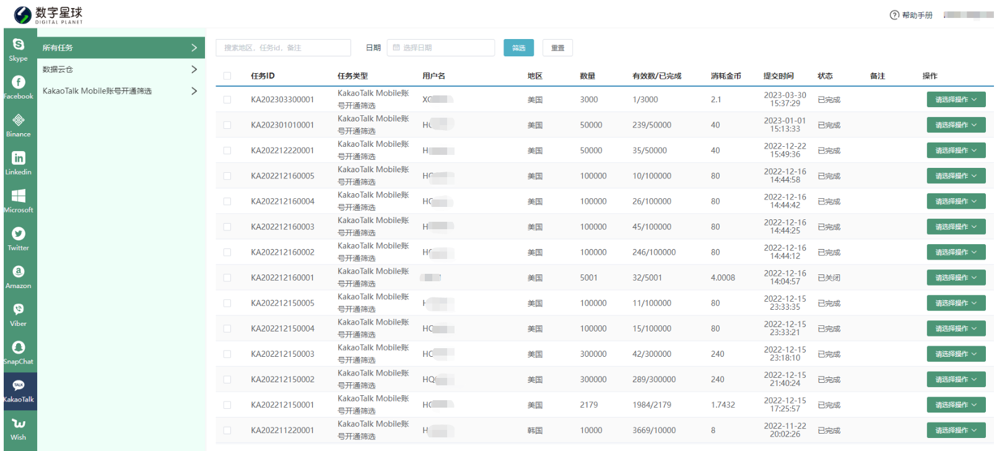Image resolution: width=1002 pixels, height=451 pixels.
Task: Click the 状态 column header
Action: tap(825, 76)
